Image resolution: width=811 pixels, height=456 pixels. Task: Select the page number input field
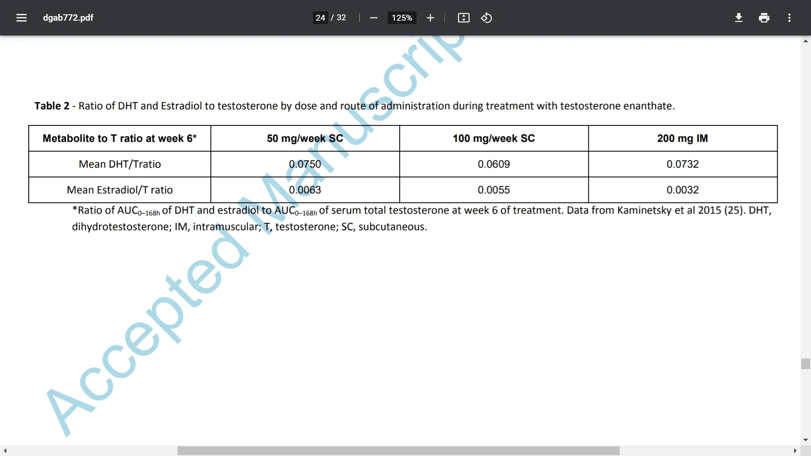click(320, 18)
